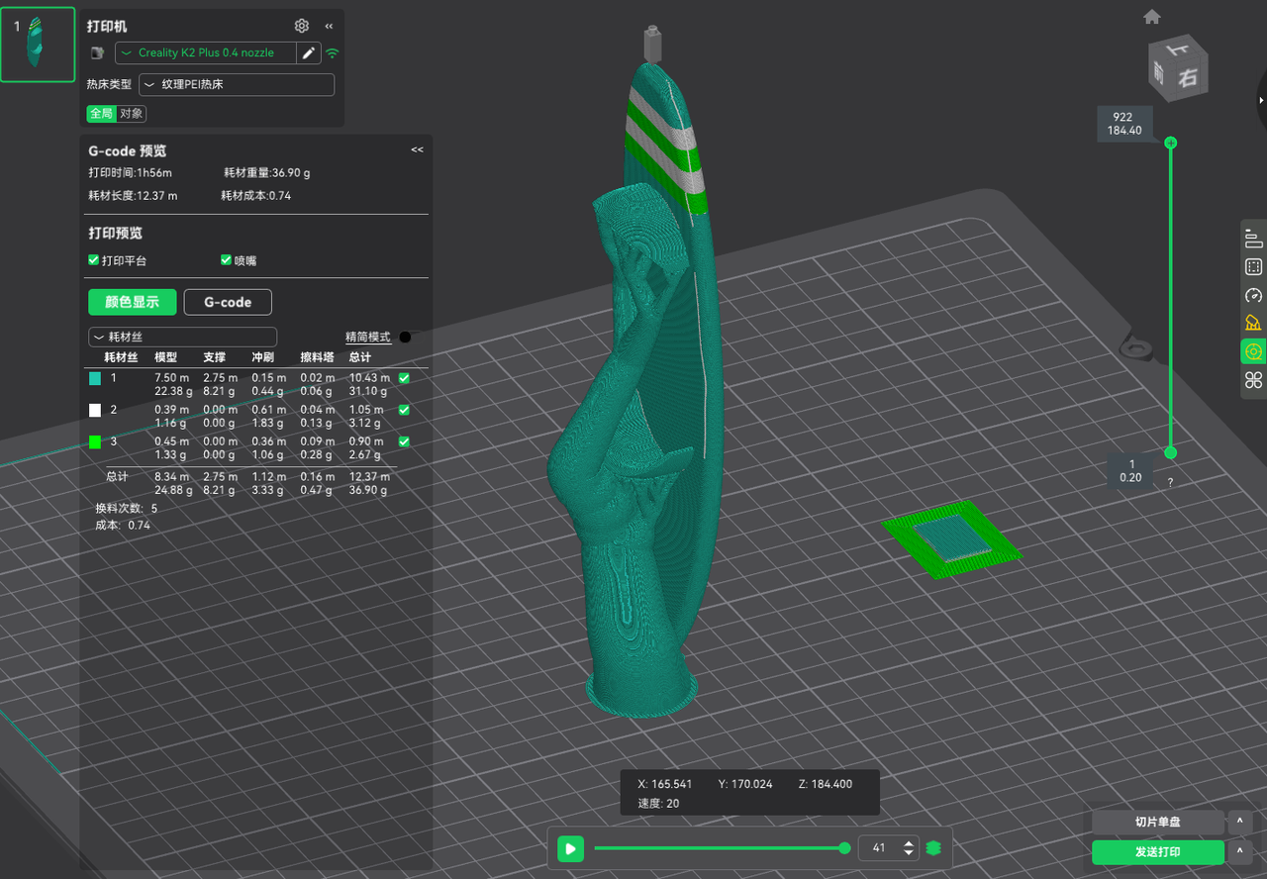Viewport: 1267px width, 879px height.
Task: Click the 总计 row label
Action: point(117,477)
